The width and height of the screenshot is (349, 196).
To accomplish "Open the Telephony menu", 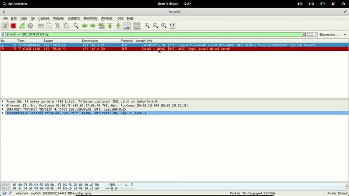I will (x=90, y=18).
